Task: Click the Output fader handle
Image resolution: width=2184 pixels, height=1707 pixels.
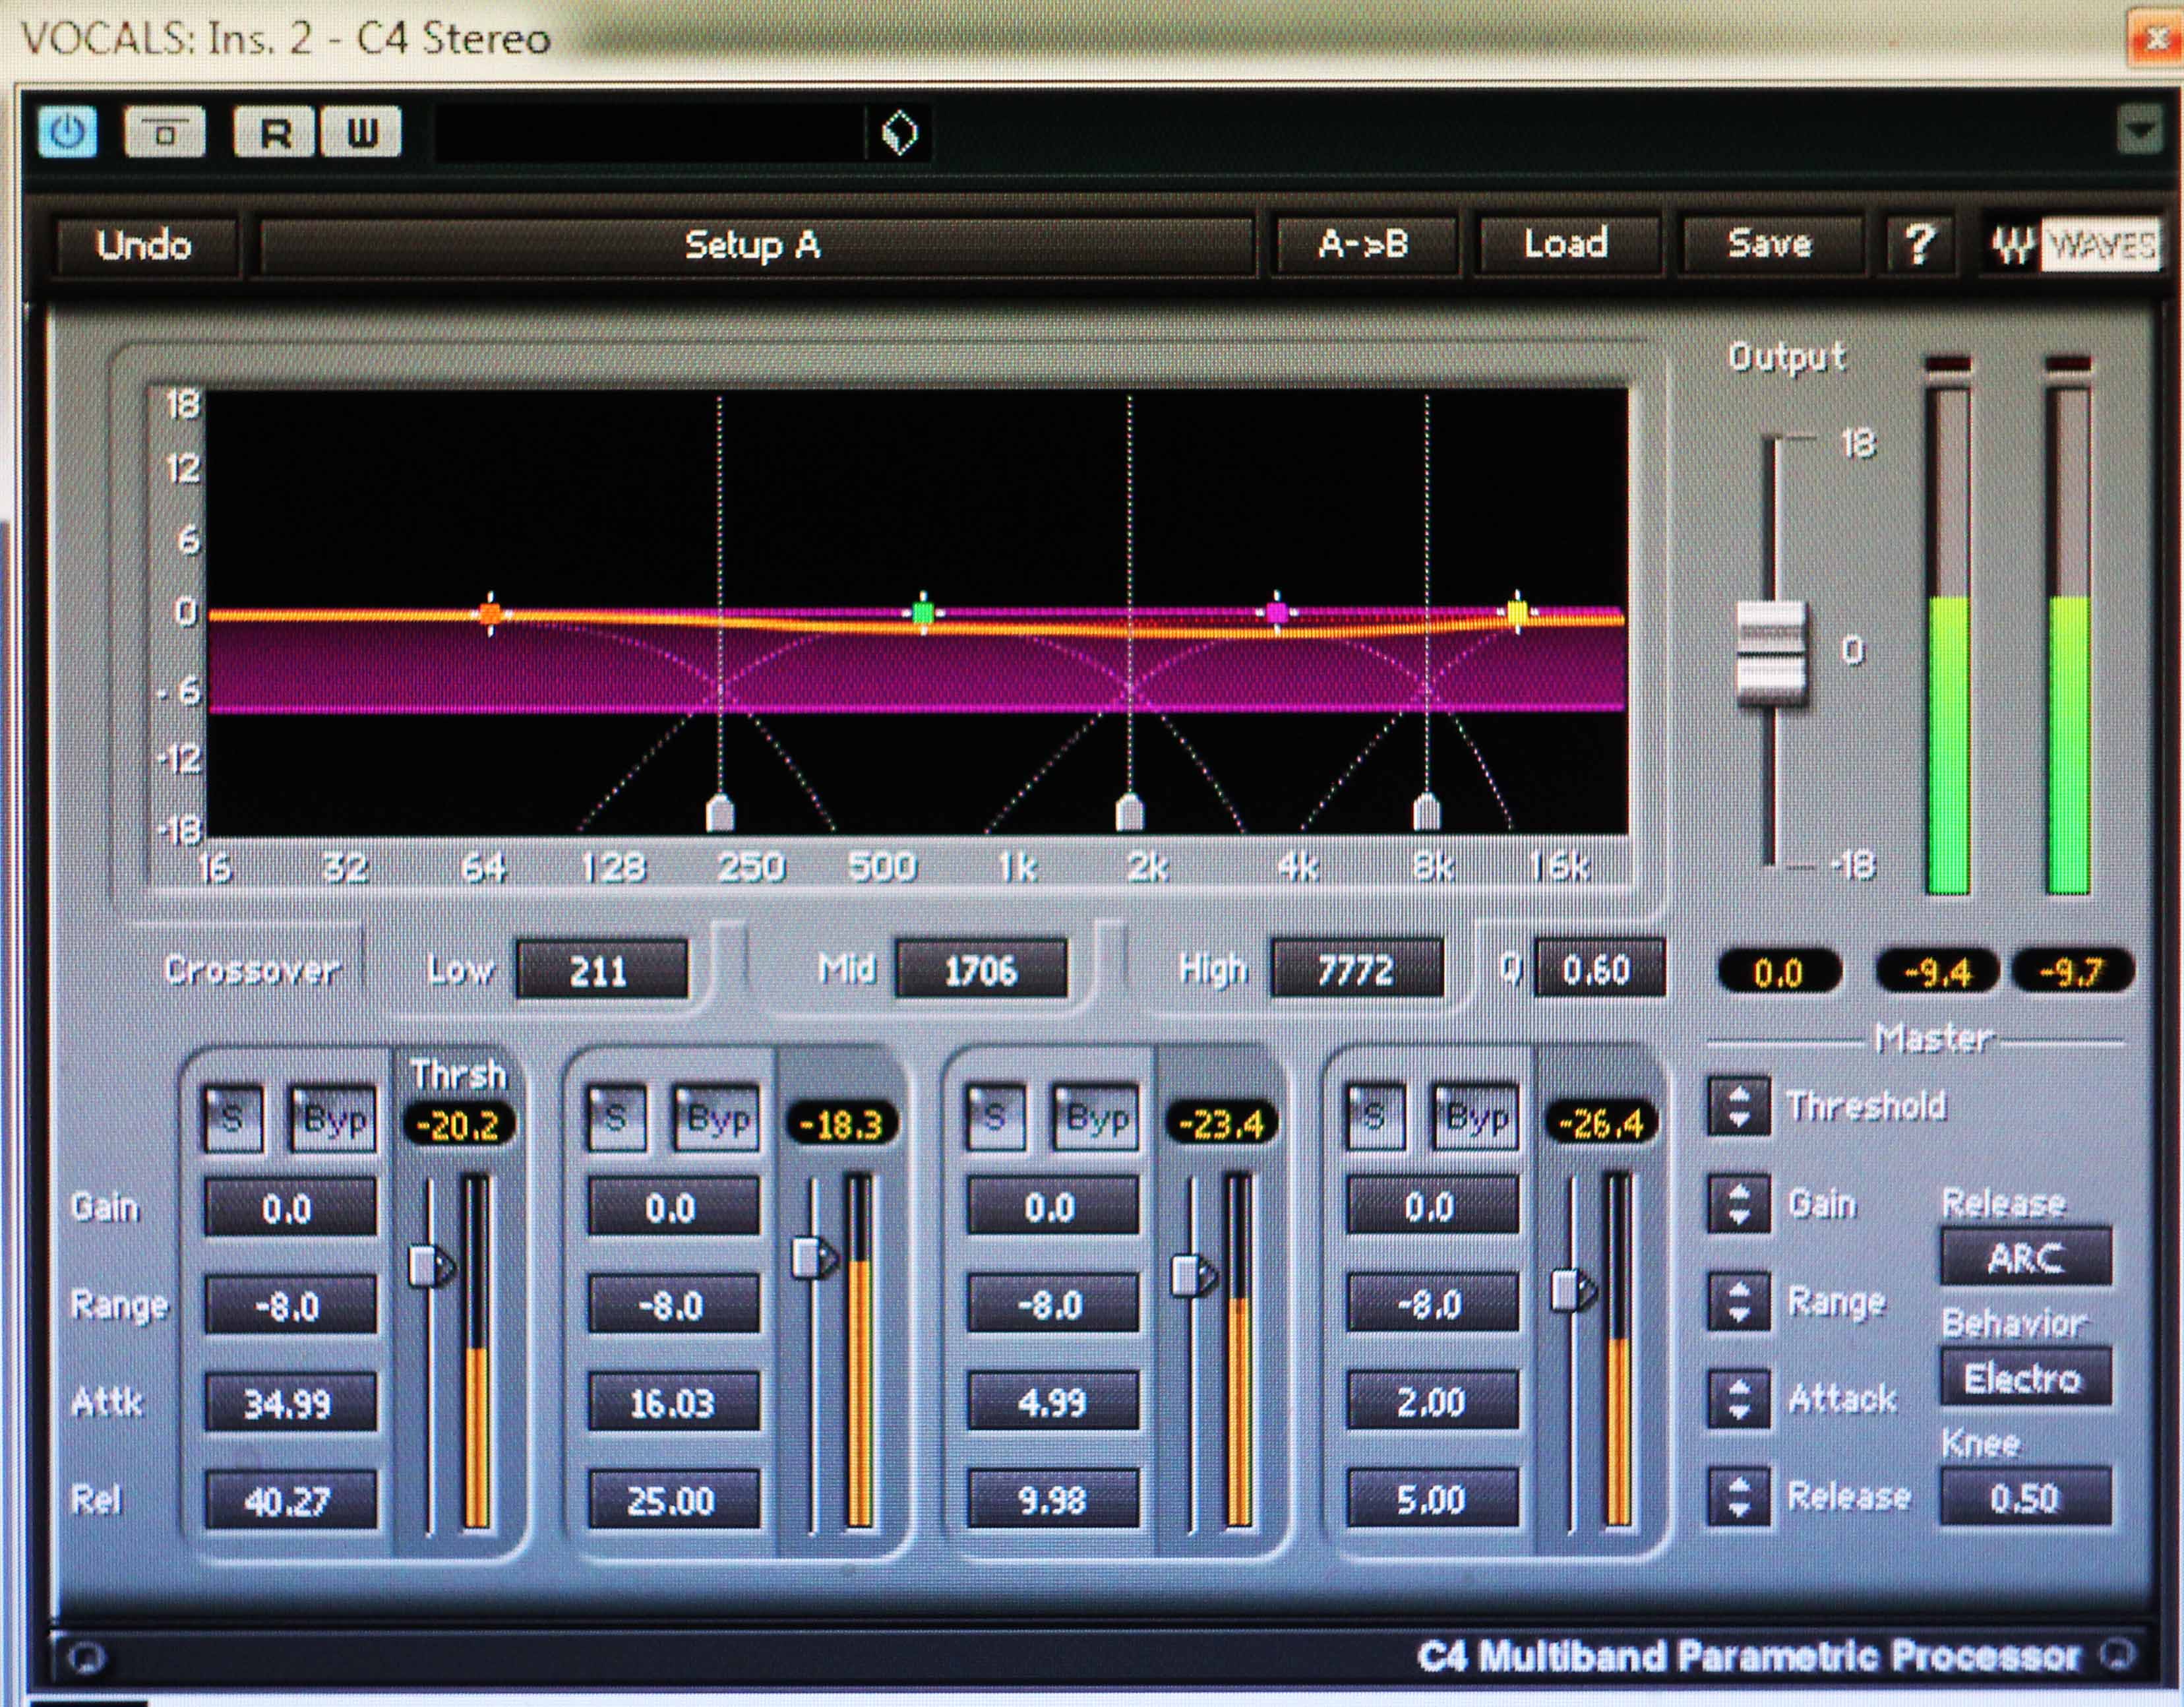Action: (1771, 653)
